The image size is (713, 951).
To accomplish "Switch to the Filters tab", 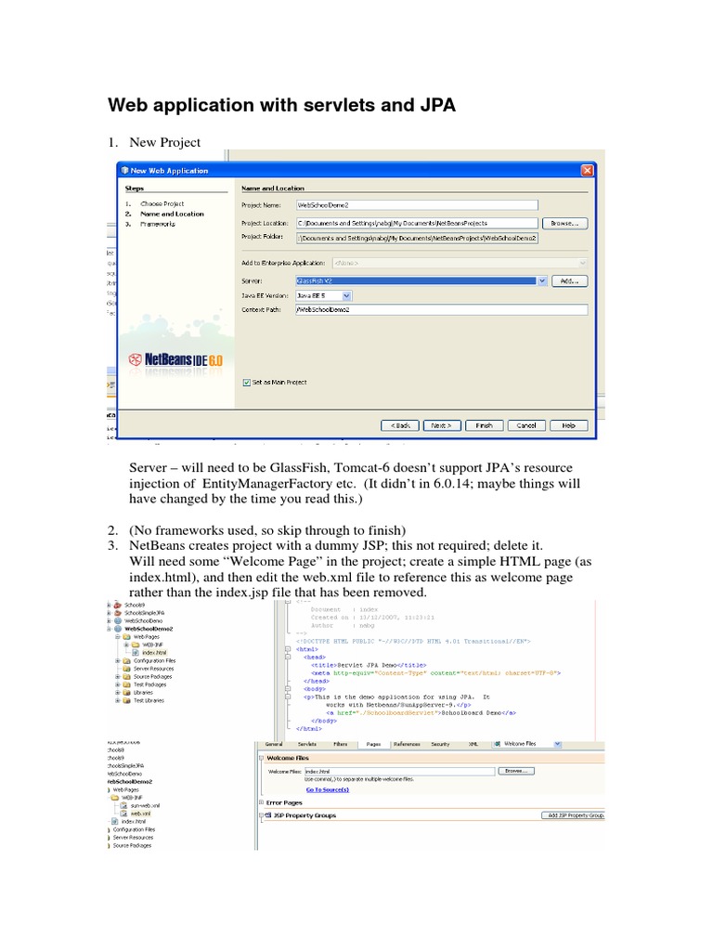I will coord(340,744).
